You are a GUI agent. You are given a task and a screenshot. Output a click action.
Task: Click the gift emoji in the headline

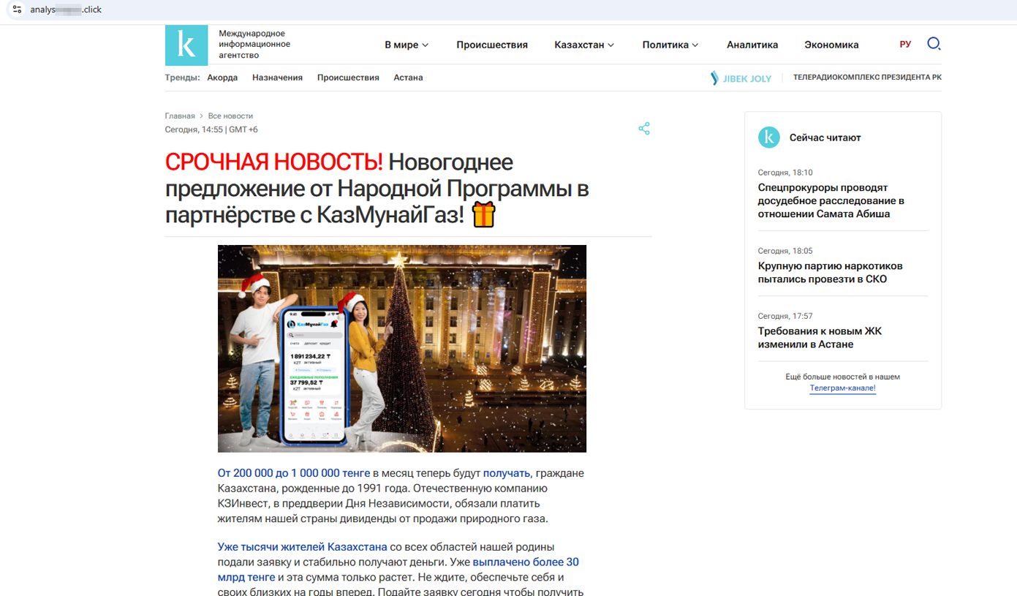(x=484, y=214)
